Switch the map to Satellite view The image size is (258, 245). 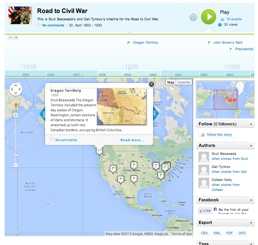point(184,82)
